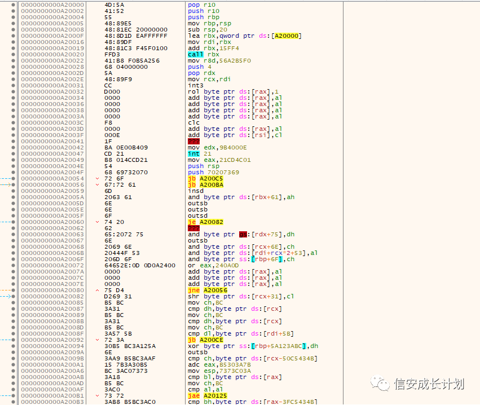
Task: Click the 'jne A20056' jump instruction
Action: pos(208,290)
